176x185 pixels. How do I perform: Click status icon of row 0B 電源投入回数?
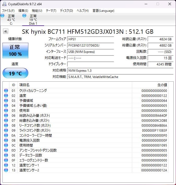[x=6, y=140]
